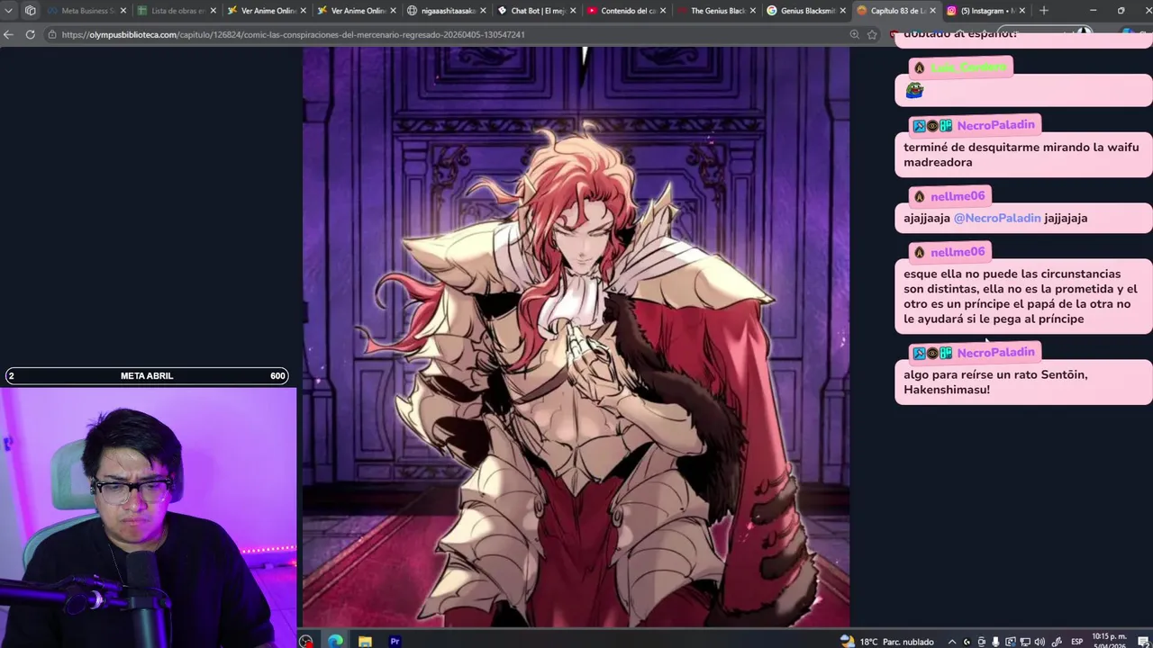Expand the hidden system tray icons
The image size is (1153, 648).
click(953, 642)
